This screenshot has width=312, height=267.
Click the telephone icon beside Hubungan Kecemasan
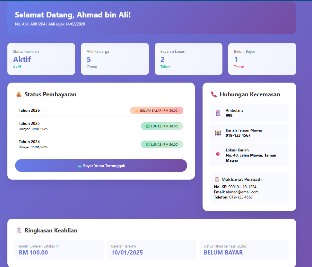click(214, 94)
